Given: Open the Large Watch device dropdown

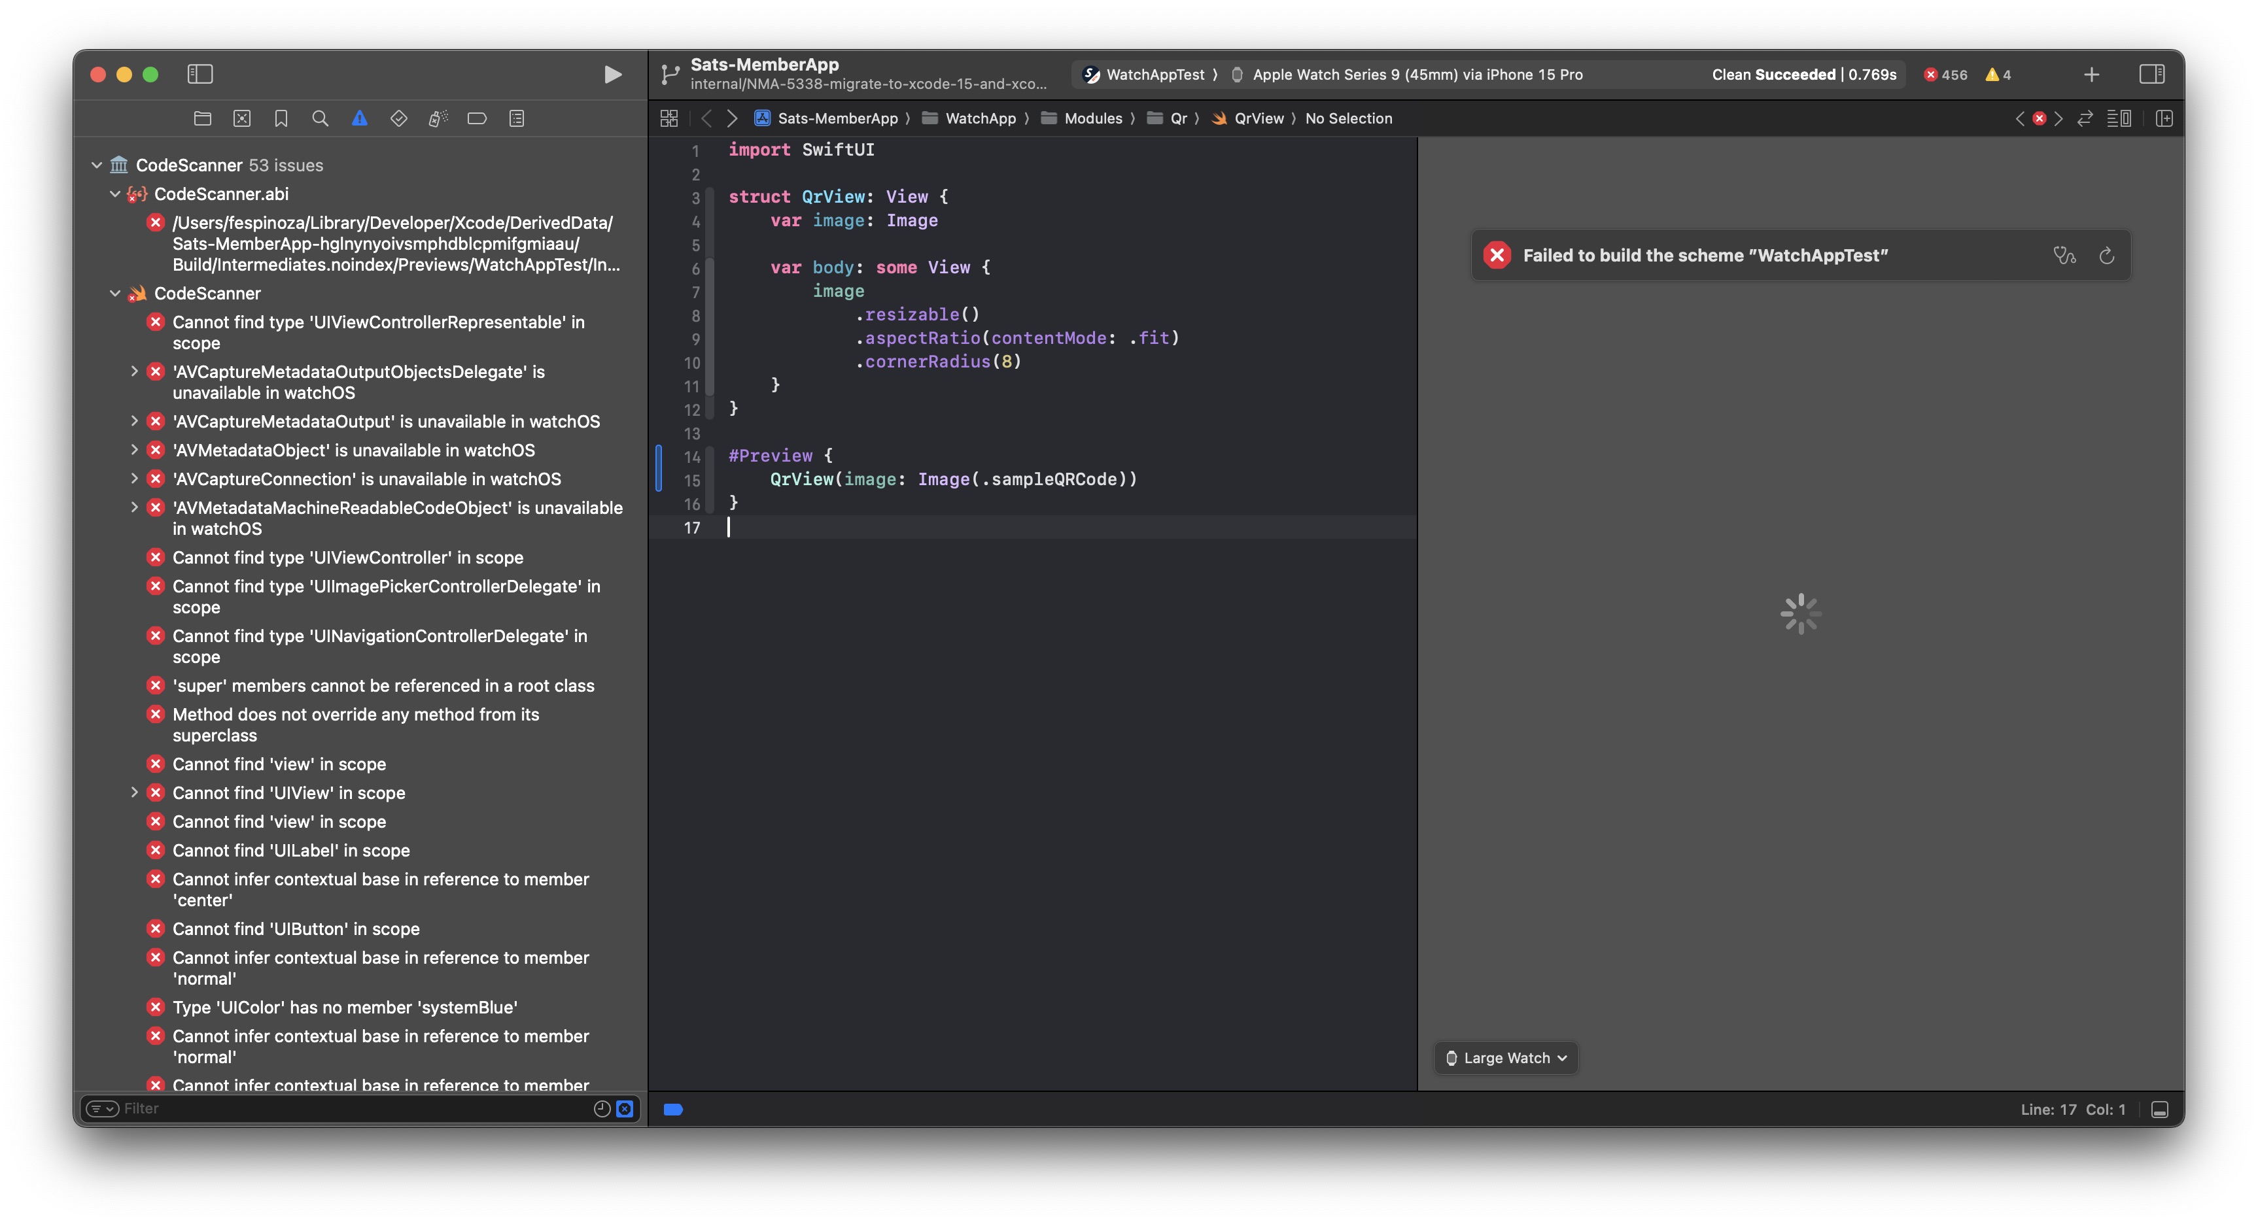Looking at the screenshot, I should point(1506,1057).
